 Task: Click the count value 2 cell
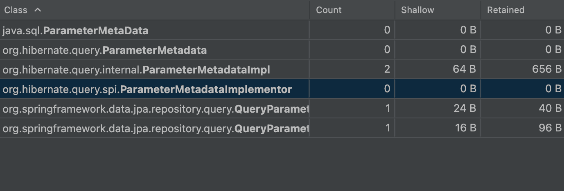(387, 70)
